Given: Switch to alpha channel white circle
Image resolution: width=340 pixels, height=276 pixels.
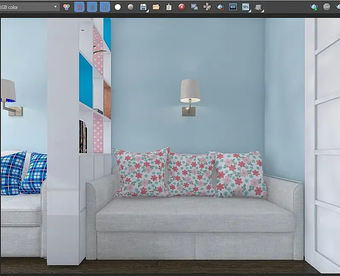Looking at the screenshot, I should (x=118, y=7).
